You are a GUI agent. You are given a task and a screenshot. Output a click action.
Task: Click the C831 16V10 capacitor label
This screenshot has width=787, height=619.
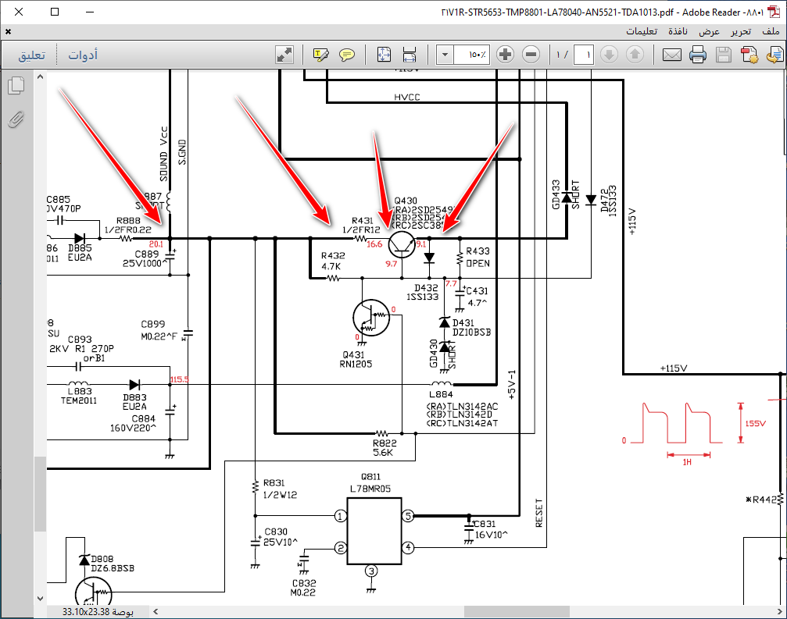point(490,529)
